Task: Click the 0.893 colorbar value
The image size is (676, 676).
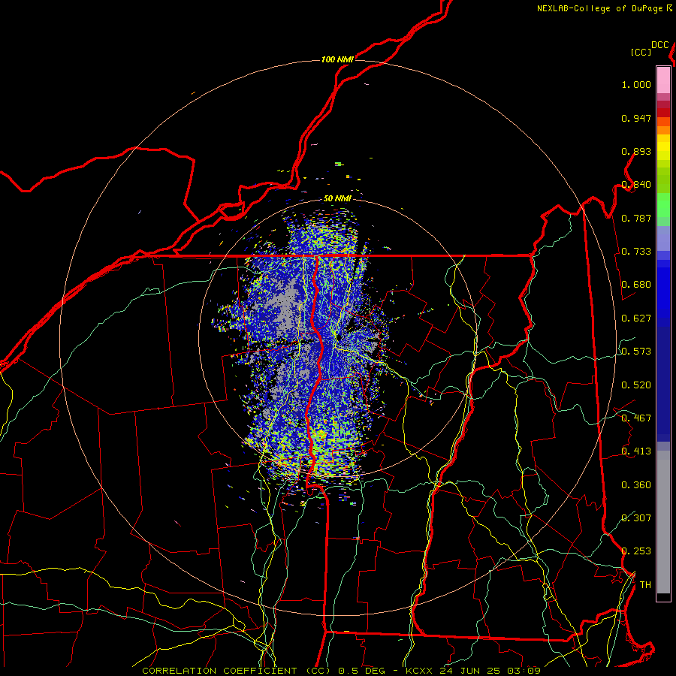Action: (636, 151)
